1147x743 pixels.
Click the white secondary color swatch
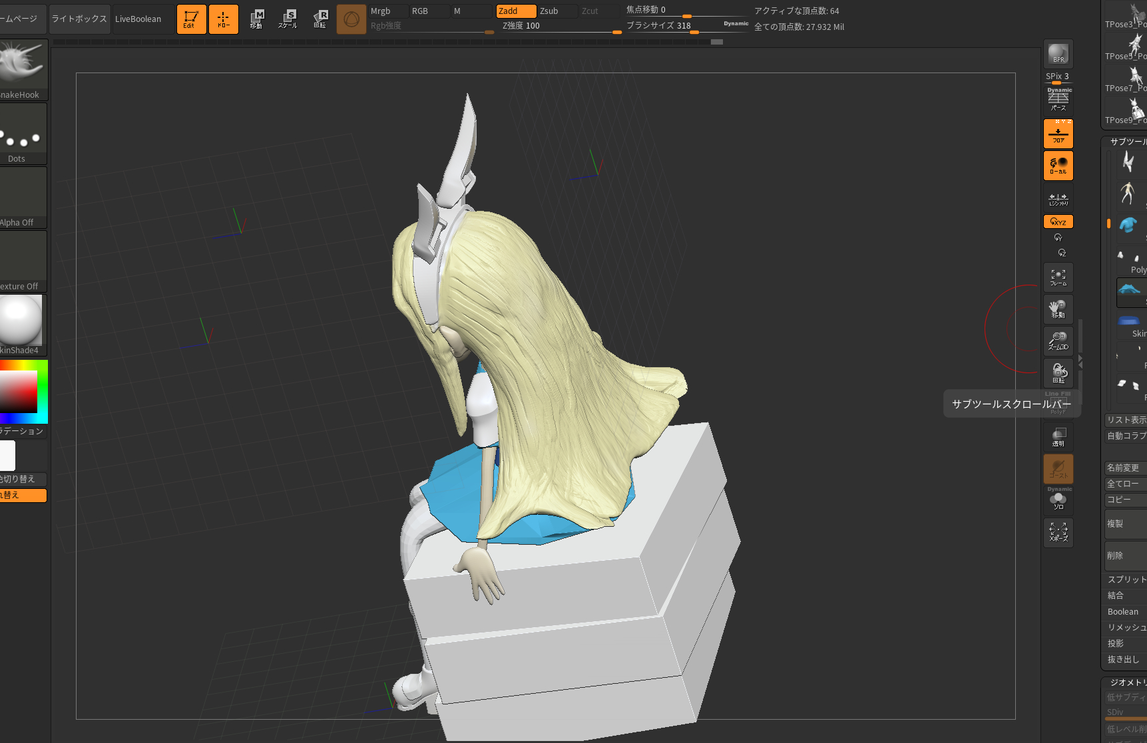pos(7,456)
